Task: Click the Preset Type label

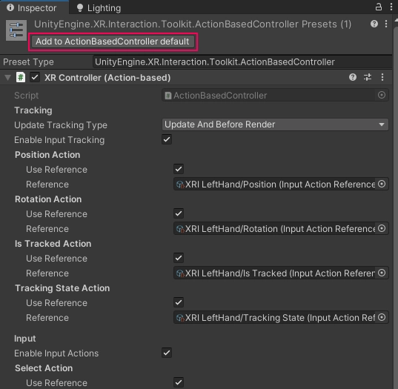Action: 28,62
